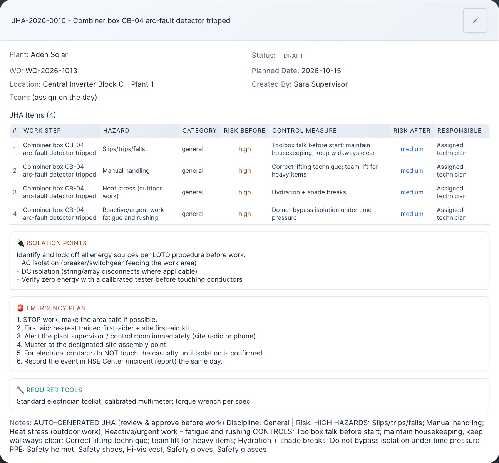Click the "Verify zero energy" isolation line
The width and height of the screenshot is (499, 463).
(129, 280)
